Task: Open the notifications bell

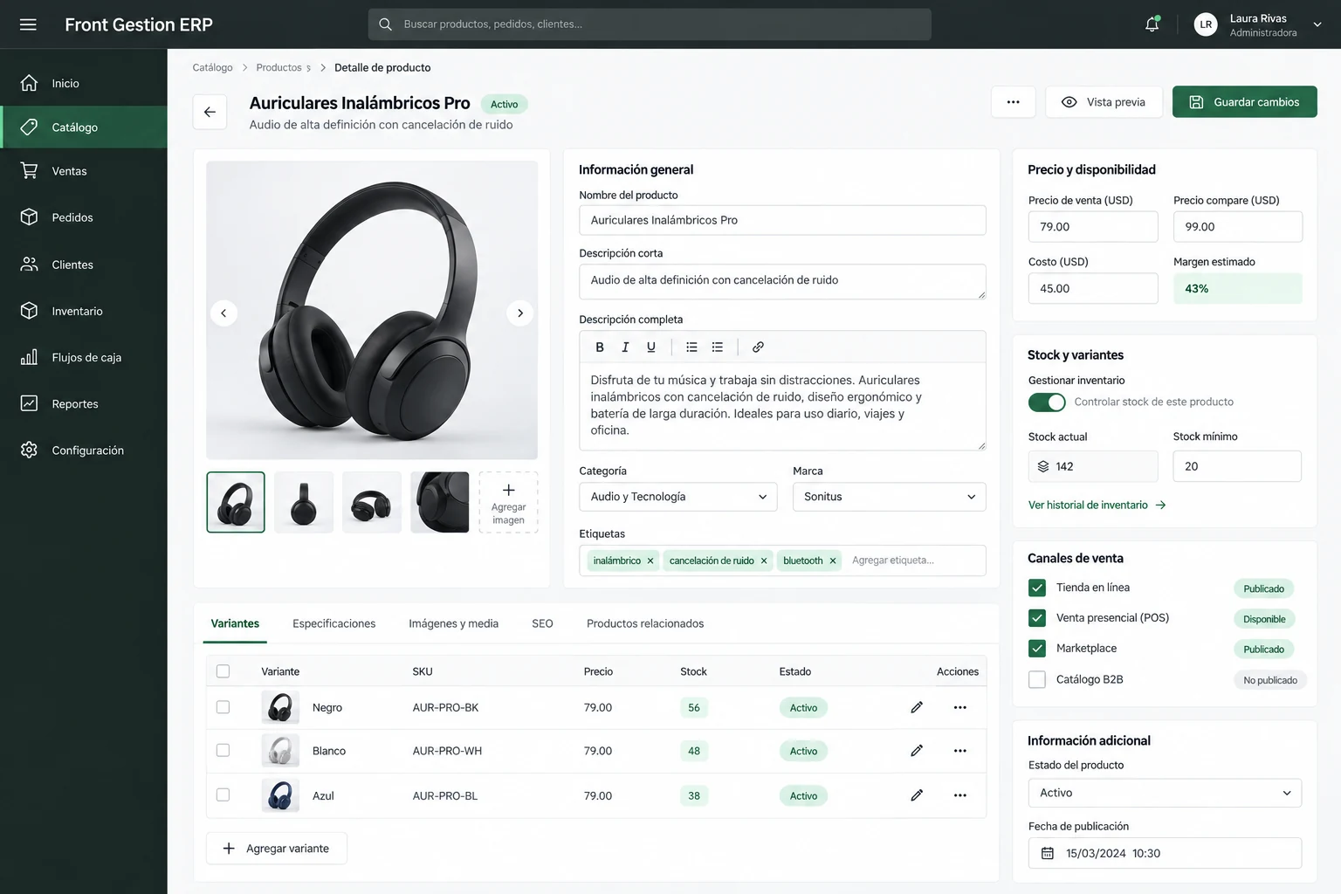Action: click(x=1152, y=24)
